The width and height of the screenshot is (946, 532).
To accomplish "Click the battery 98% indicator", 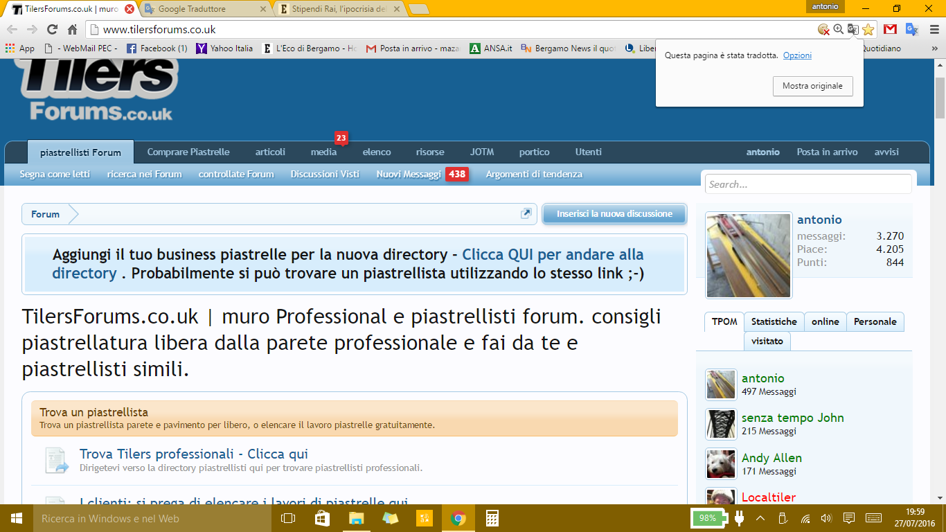I will pyautogui.click(x=709, y=518).
